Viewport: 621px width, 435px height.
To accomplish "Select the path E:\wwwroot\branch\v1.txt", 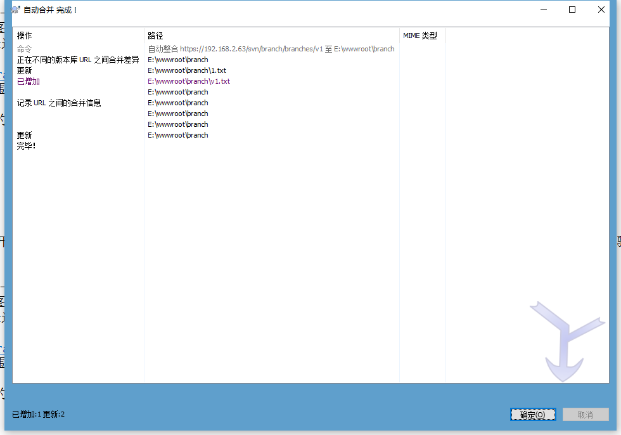I will click(x=189, y=81).
